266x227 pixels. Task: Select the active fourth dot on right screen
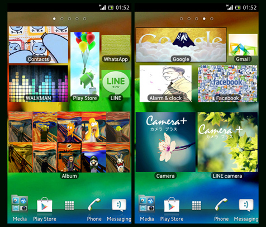[204, 18]
